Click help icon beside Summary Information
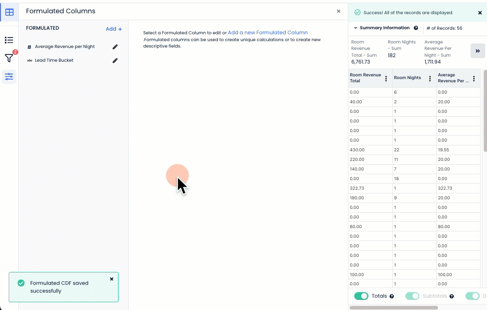Screen dimensions: 487x310 point(416,28)
